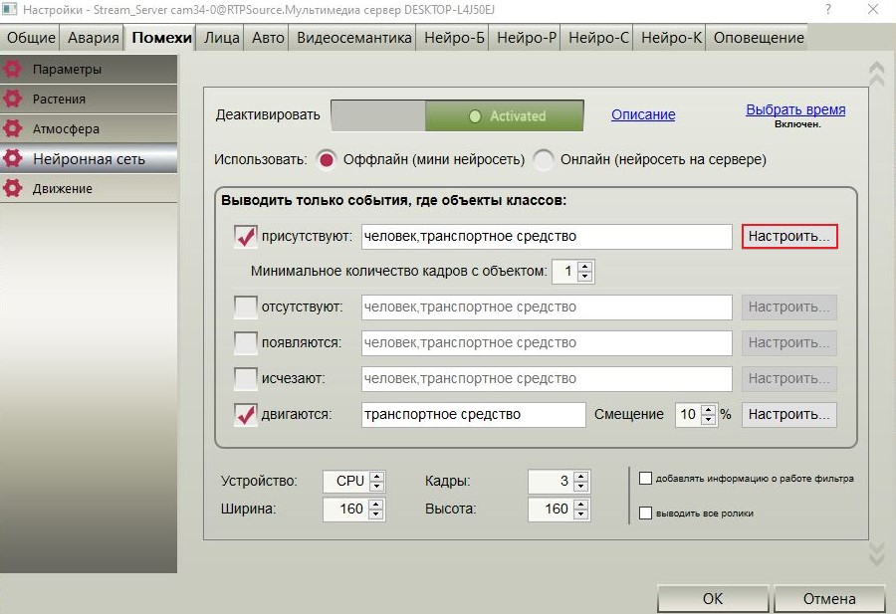This screenshot has height=614, width=896.
Task: Switch to the Лица tab
Action: (222, 38)
